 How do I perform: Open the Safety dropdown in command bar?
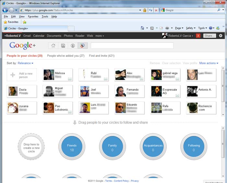point(191,28)
